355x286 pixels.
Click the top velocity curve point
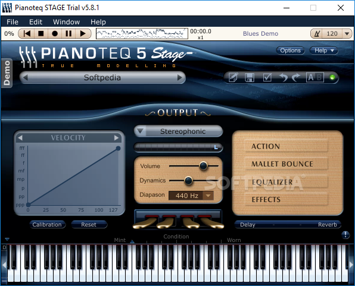[x=118, y=148]
